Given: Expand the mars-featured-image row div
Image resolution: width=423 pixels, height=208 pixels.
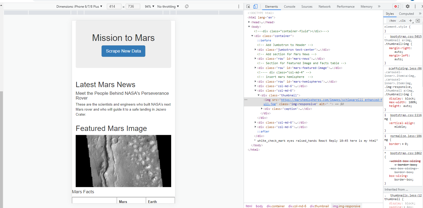Looking at the screenshot, I should (255, 68).
